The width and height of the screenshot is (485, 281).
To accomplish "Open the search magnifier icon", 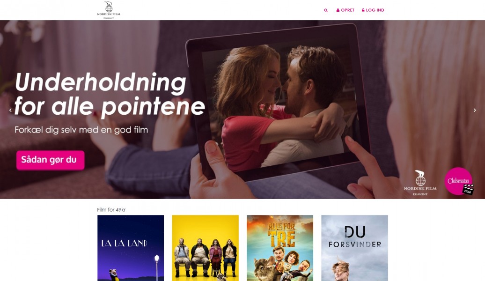I will [x=326, y=10].
